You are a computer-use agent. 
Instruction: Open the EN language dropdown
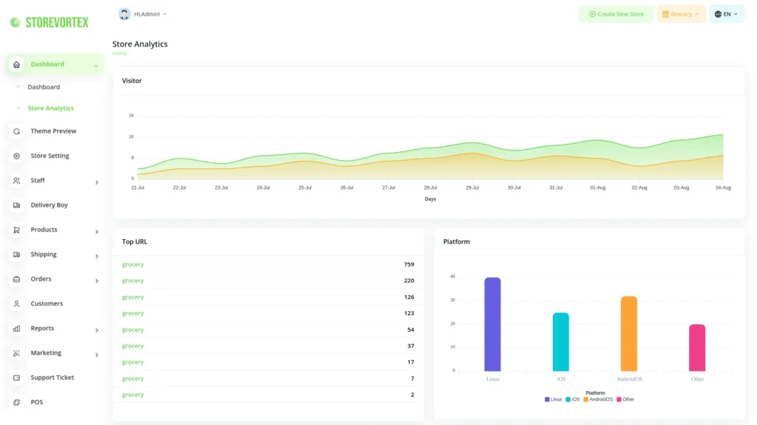[725, 13]
